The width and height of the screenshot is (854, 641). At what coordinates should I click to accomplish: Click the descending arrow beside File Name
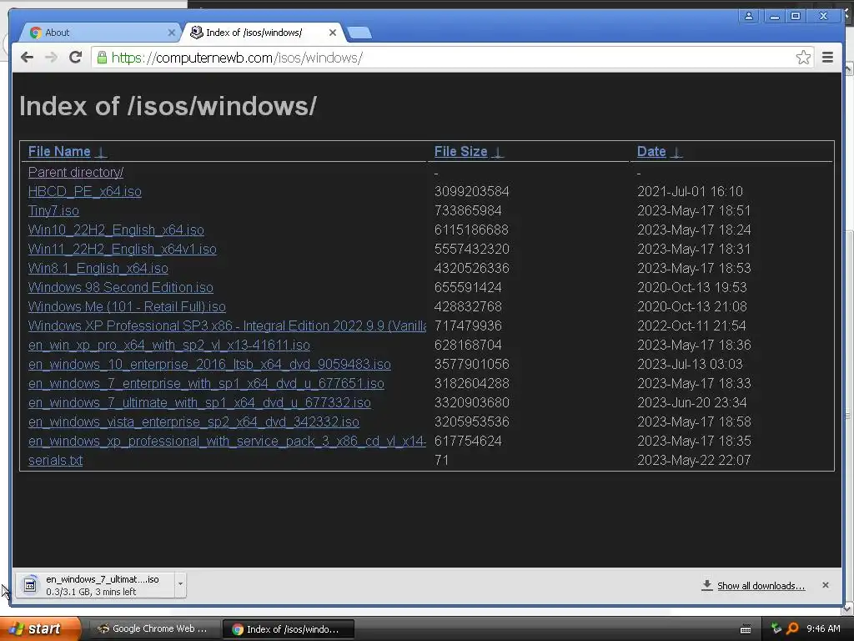pyautogui.click(x=101, y=152)
